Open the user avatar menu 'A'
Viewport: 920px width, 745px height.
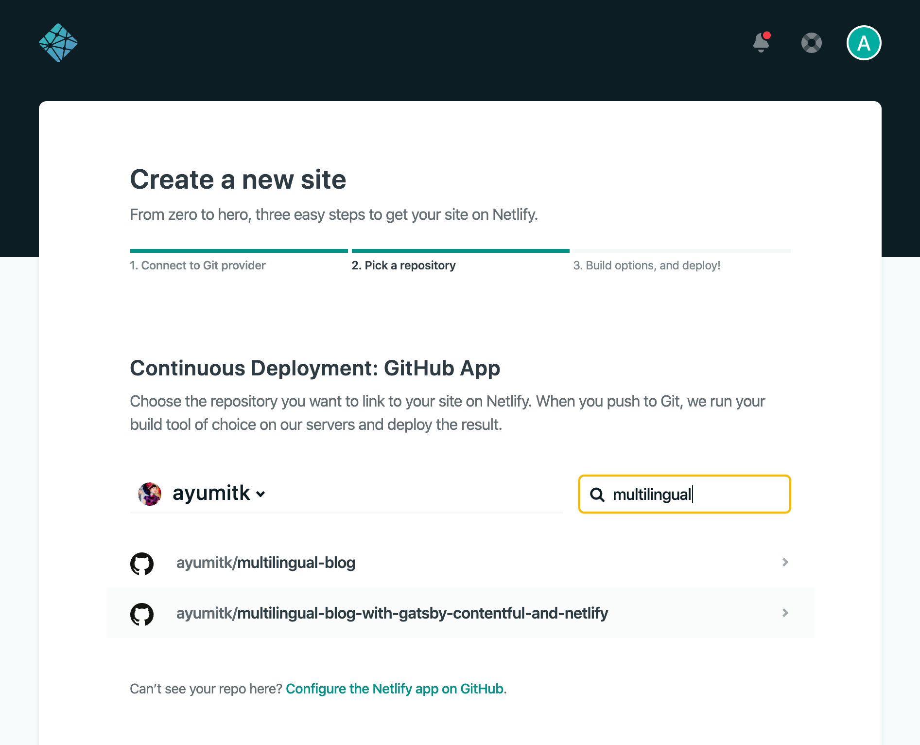pos(864,43)
